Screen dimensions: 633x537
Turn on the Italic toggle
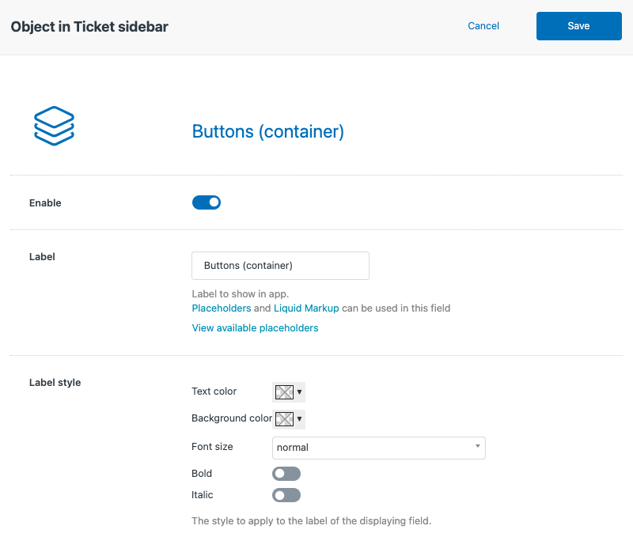point(286,495)
